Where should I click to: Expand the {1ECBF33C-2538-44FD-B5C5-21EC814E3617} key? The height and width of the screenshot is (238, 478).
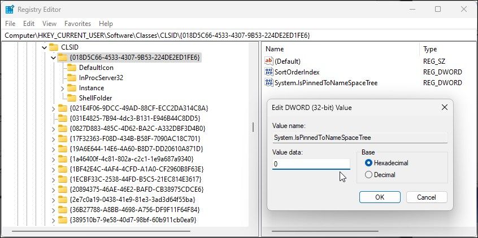click(54, 179)
